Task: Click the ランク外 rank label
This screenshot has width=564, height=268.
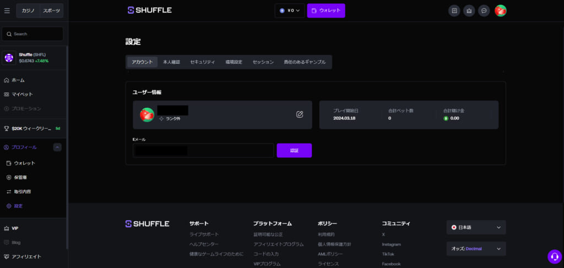Action: (x=173, y=118)
